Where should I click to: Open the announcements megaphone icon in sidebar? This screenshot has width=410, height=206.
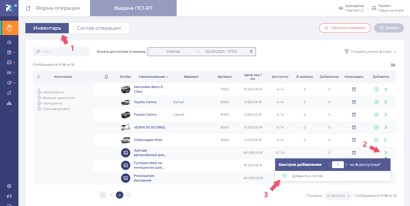9,196
